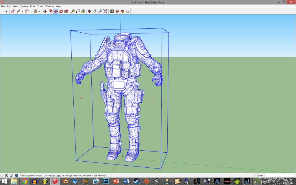Open the Tools menu
The image size is (296, 185).
(40, 6)
